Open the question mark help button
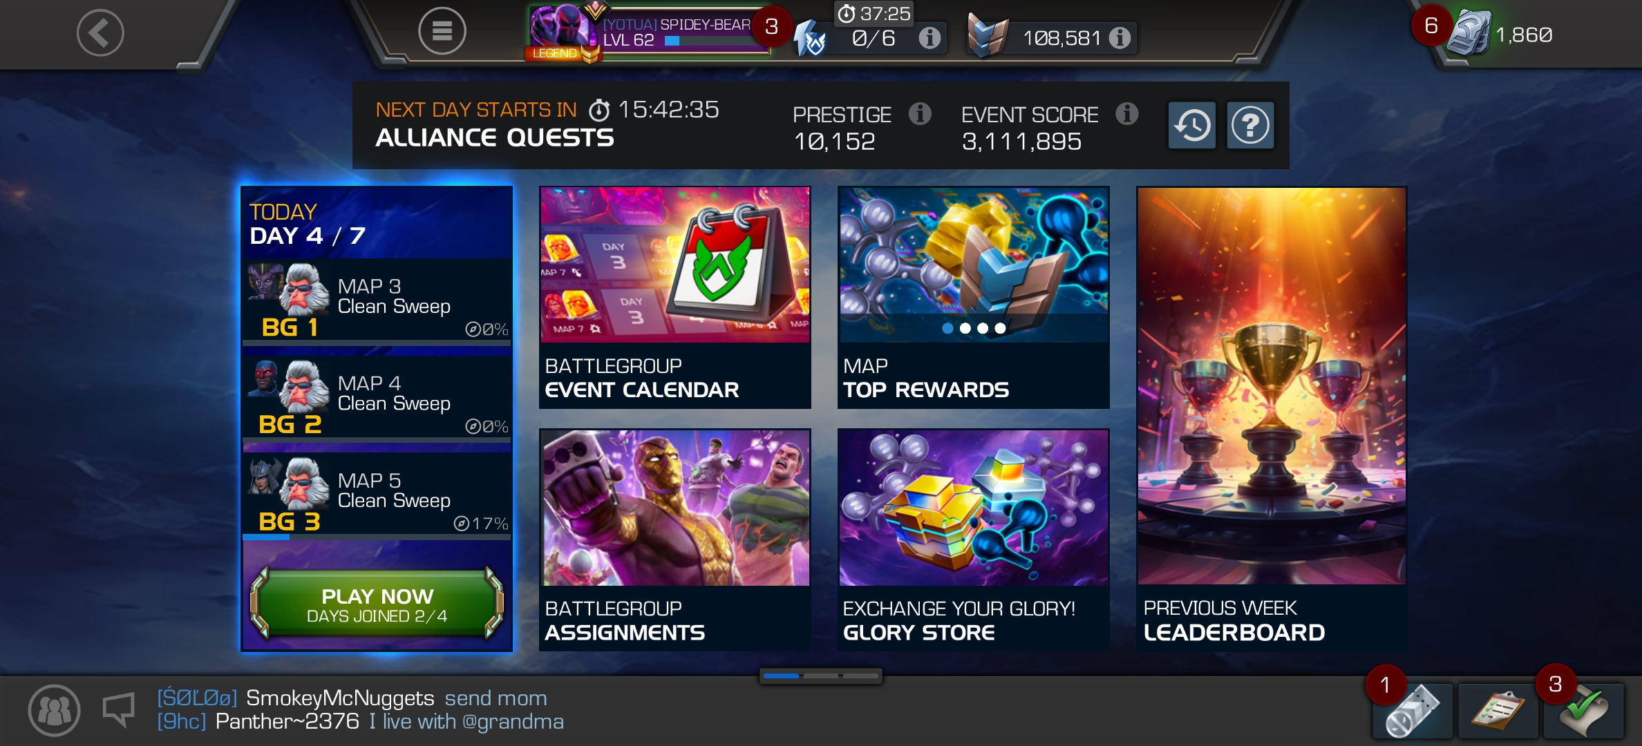The width and height of the screenshot is (1642, 746). tap(1250, 125)
